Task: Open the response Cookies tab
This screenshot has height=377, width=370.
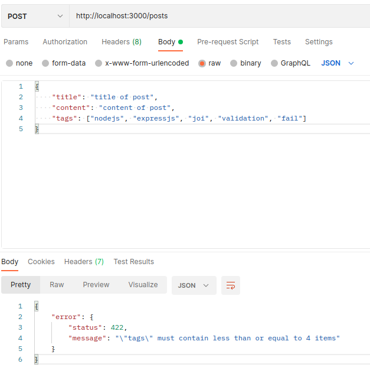Action: tap(41, 262)
